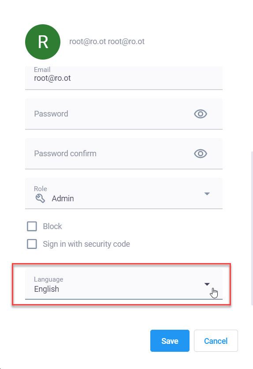
Task: Tick the Block checkbox
Action: coord(32,226)
